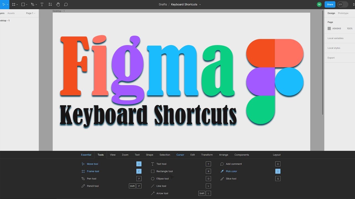The width and height of the screenshot is (355, 199).
Task: Click the Figma logo graphic on canvas
Action: pyautogui.click(x=275, y=82)
